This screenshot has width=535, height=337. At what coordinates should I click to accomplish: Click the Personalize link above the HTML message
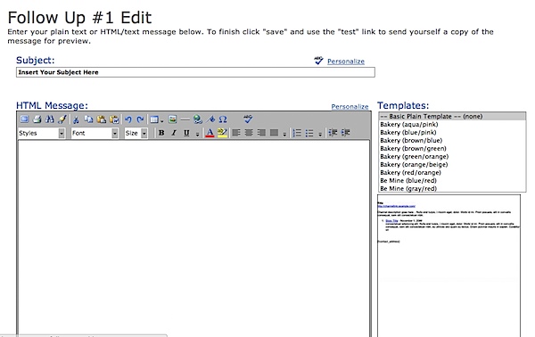(350, 107)
